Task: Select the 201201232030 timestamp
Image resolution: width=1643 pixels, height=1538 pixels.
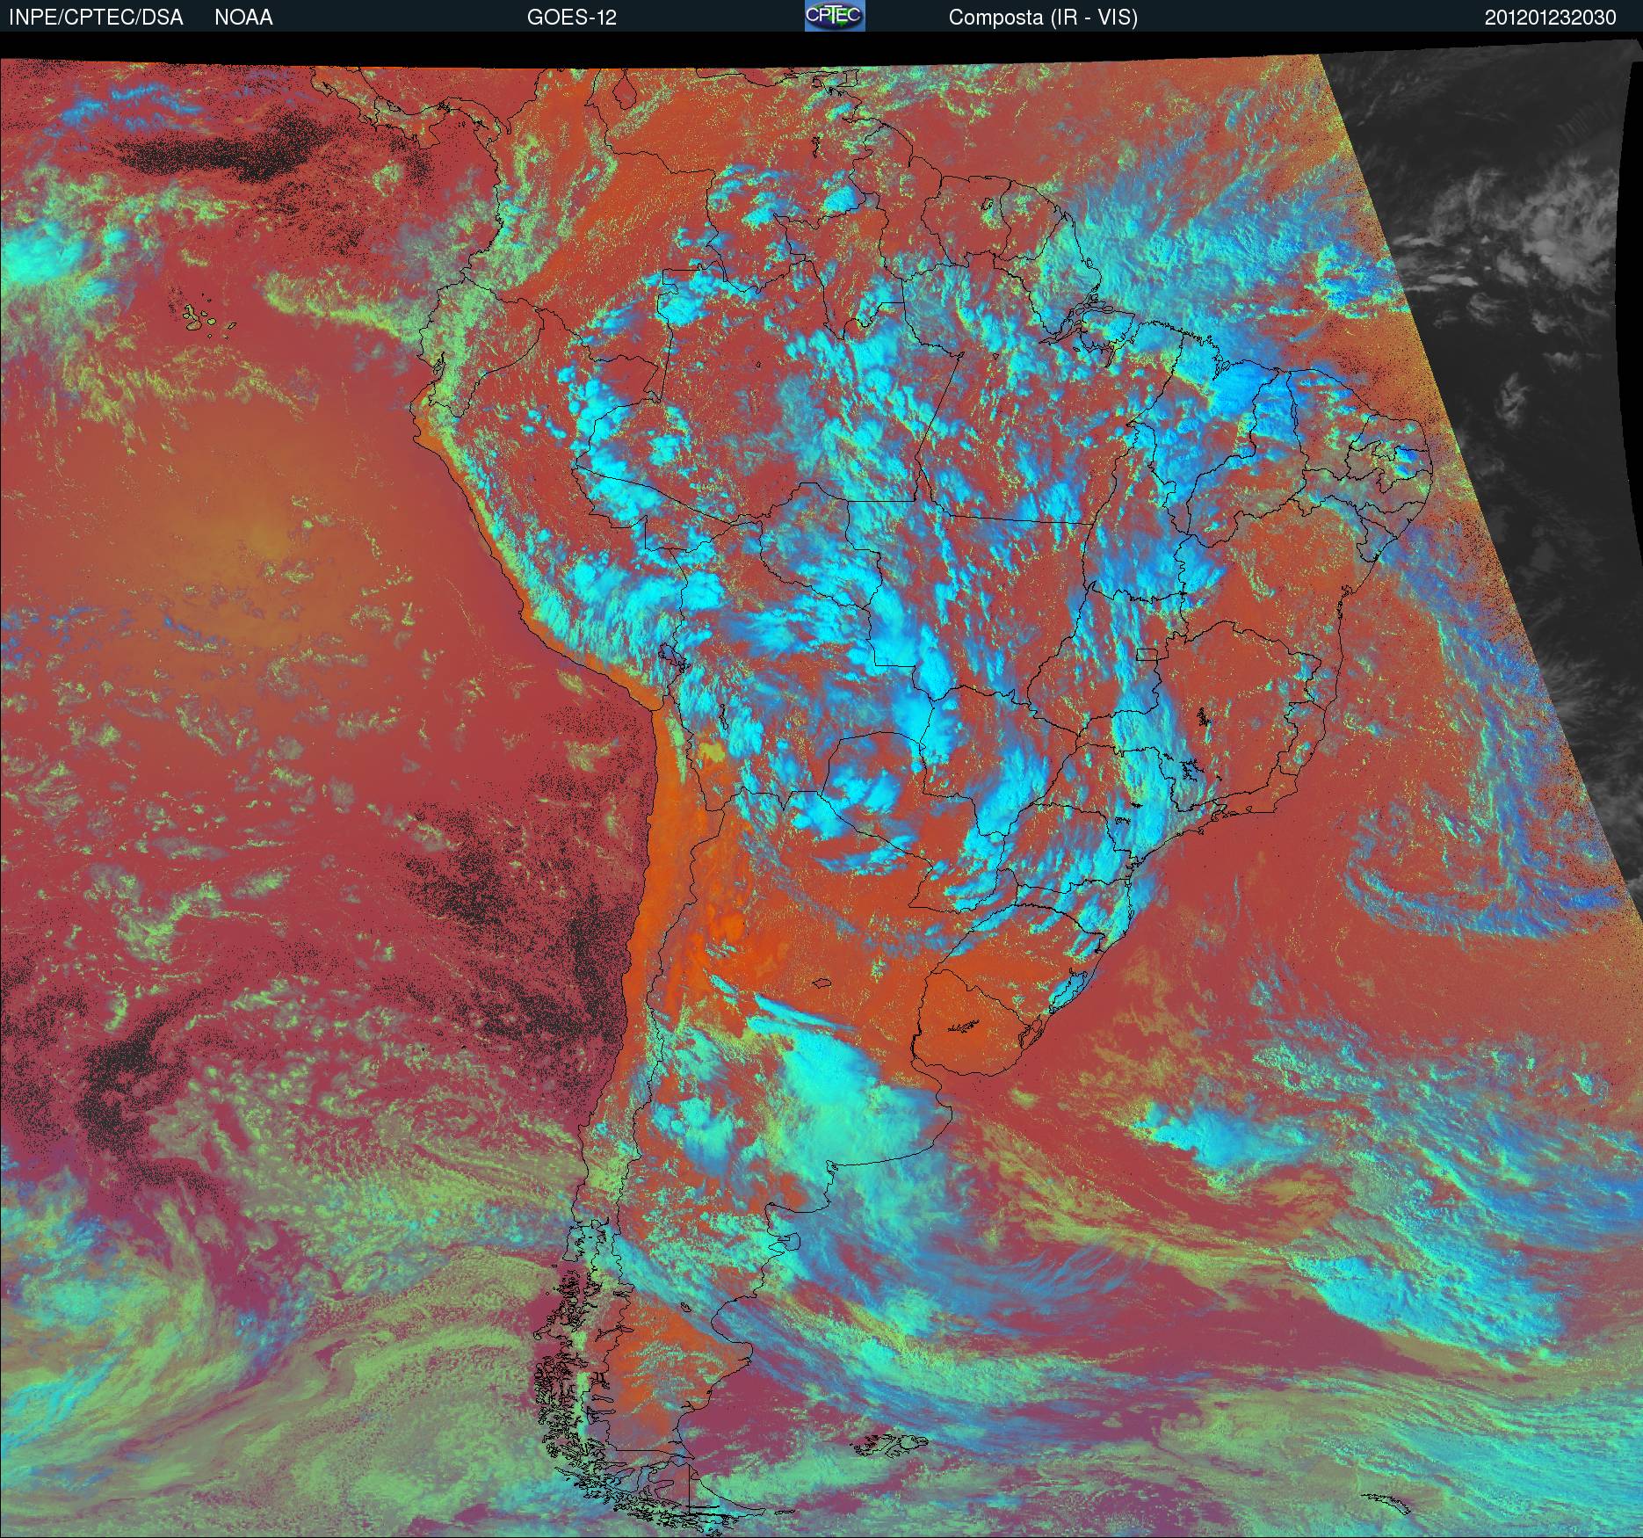Action: pos(1551,18)
